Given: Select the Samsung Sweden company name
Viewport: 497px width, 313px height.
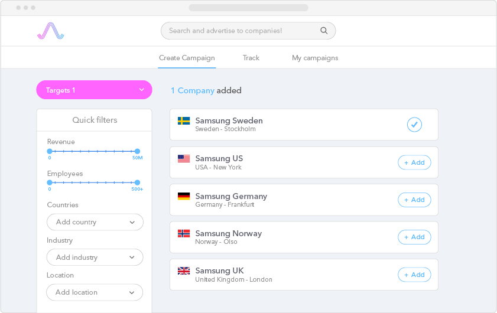Looking at the screenshot, I should 229,120.
